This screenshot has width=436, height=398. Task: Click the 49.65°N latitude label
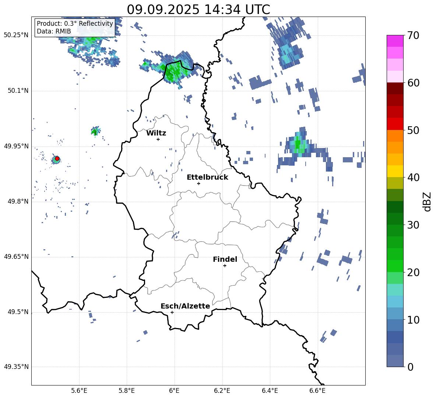16,257
